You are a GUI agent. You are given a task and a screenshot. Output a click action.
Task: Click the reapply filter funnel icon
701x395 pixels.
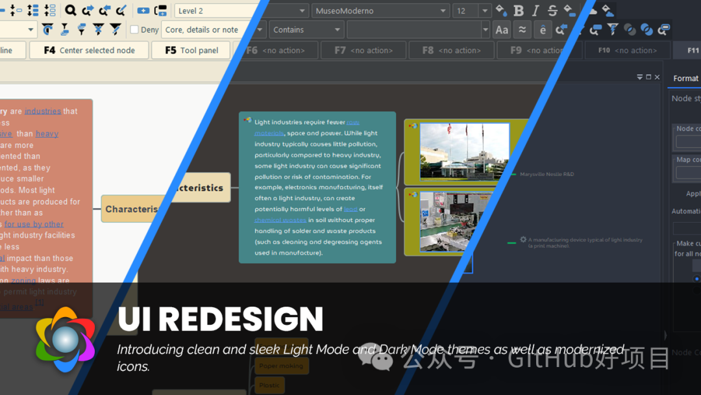point(47,29)
